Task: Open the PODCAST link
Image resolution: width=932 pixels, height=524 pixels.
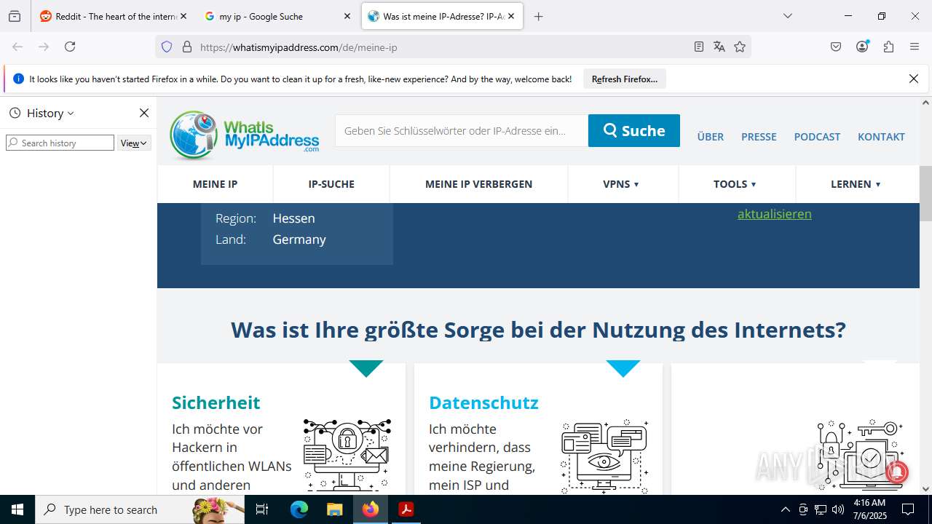Action: (x=817, y=137)
